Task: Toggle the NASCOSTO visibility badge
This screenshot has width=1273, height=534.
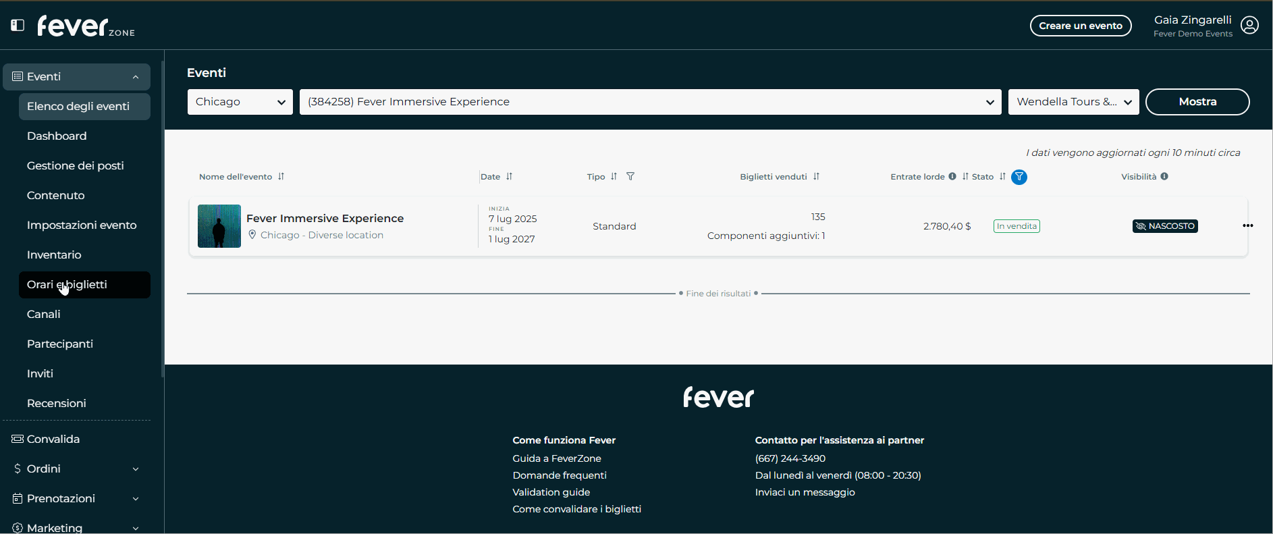Action: (x=1165, y=226)
